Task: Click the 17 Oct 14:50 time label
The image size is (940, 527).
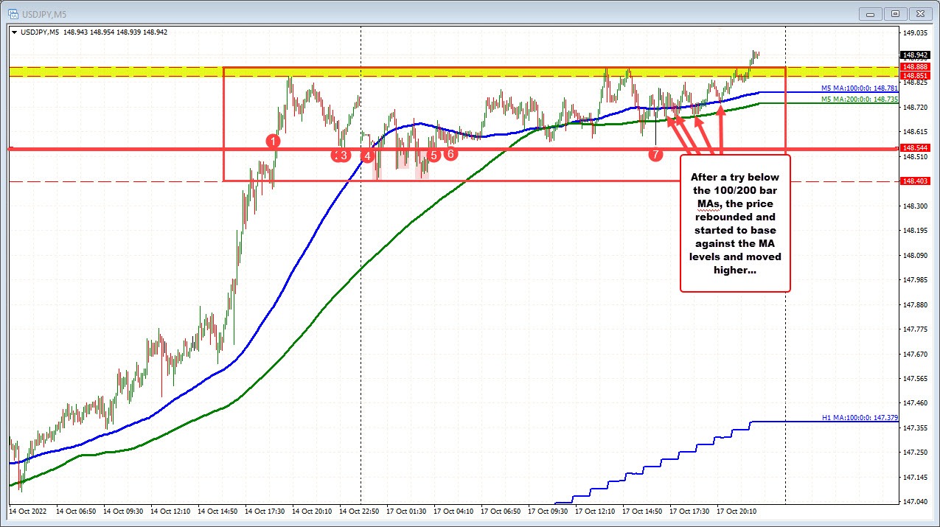Action: (642, 510)
